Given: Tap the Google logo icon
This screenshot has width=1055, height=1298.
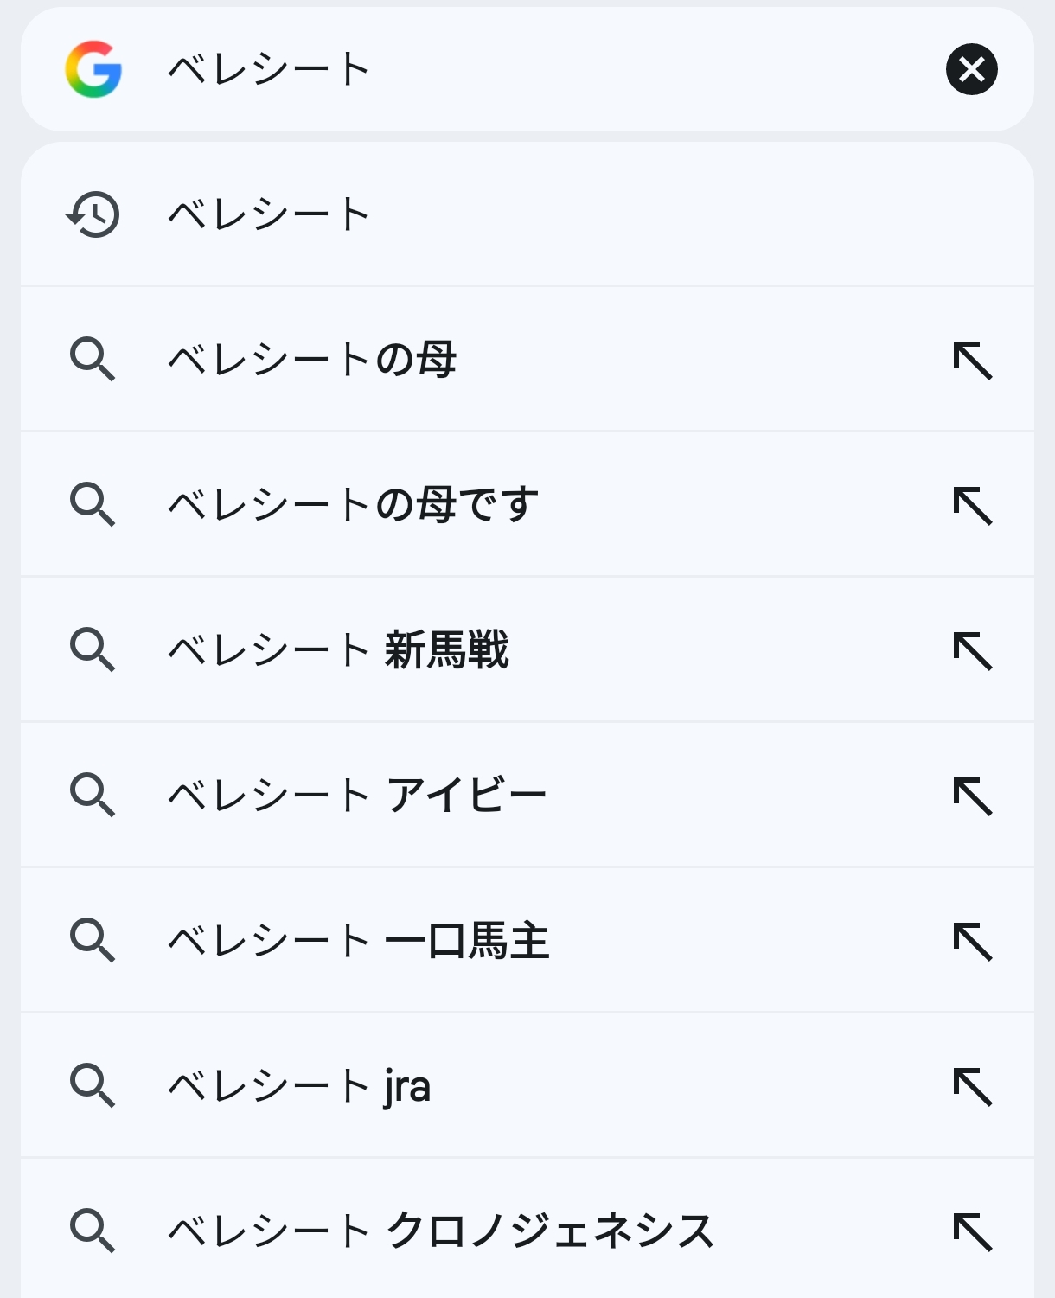Looking at the screenshot, I should click(x=93, y=69).
